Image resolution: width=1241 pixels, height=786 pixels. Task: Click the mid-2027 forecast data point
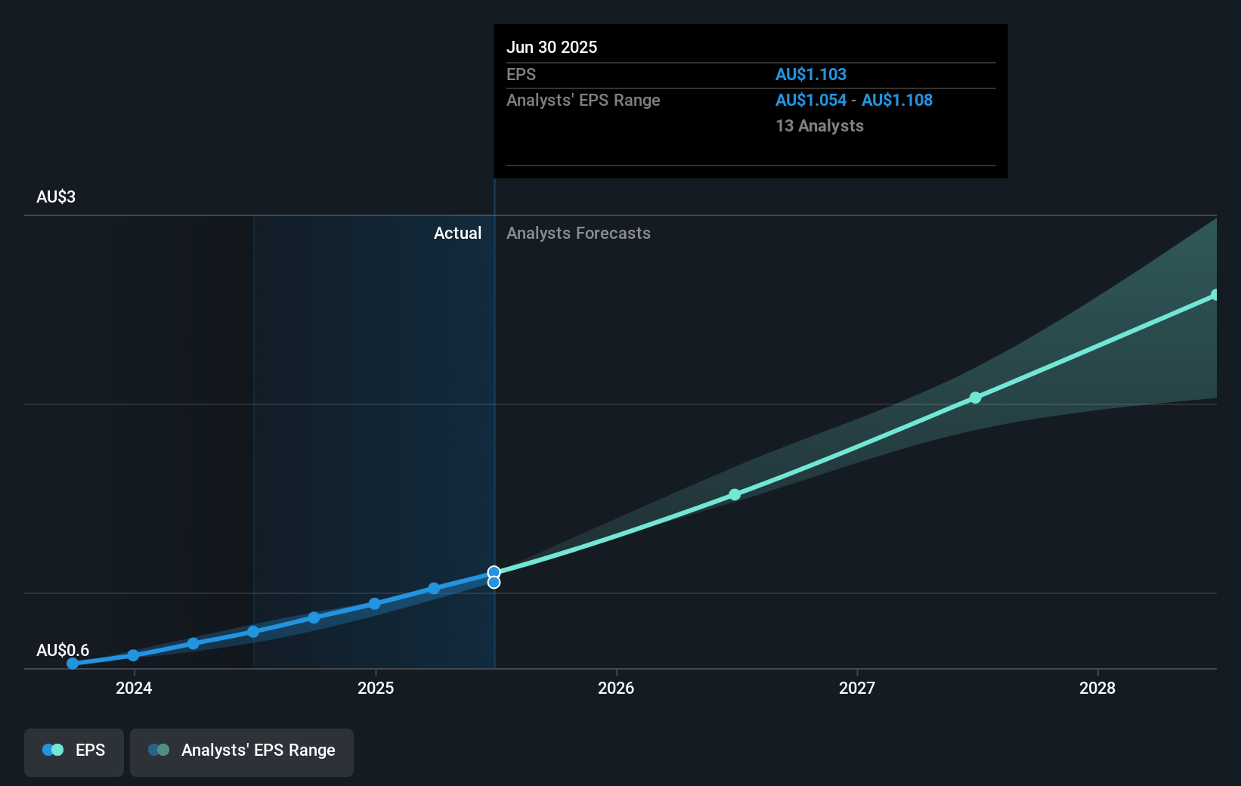pos(975,398)
